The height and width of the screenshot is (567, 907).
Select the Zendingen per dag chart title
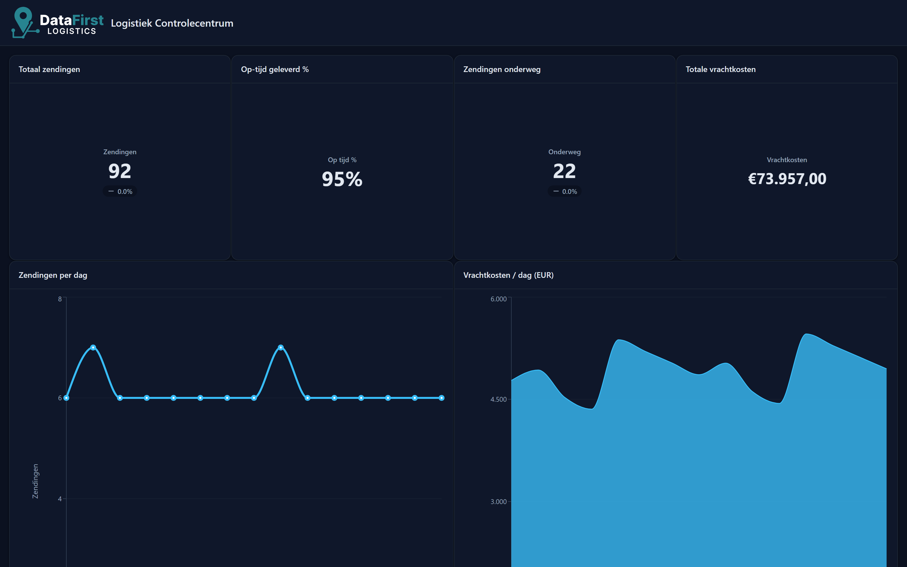point(53,275)
